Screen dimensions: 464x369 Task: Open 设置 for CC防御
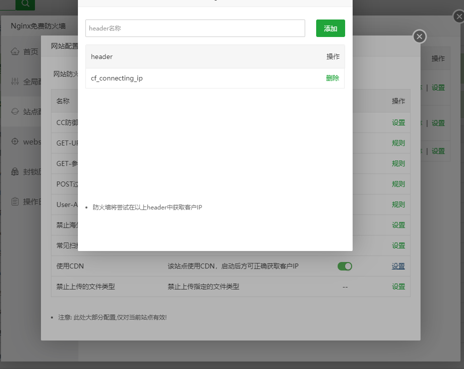coord(398,122)
